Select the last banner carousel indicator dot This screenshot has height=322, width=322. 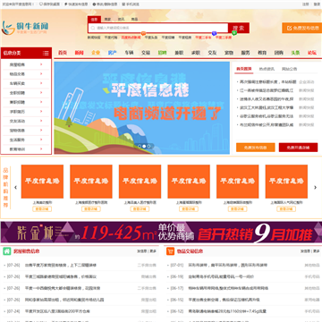click(x=148, y=146)
